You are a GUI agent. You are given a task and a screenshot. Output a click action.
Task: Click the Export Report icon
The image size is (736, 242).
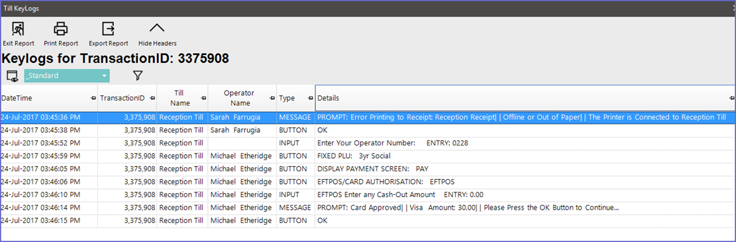click(x=109, y=29)
